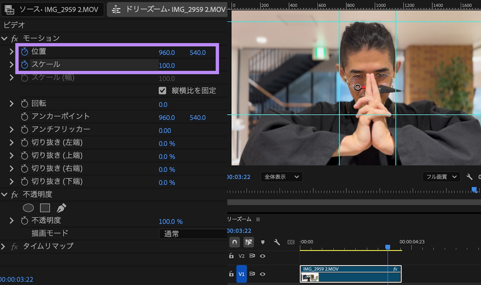
Task: Toggle stopwatch for 切り抜き (右端)
Action: (x=24, y=169)
